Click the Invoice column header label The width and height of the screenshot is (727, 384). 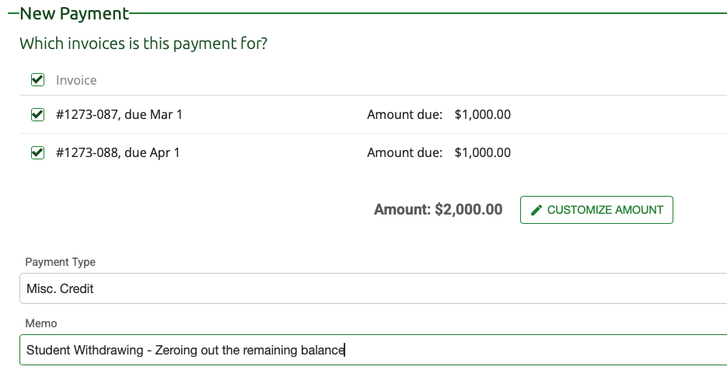[x=76, y=80]
